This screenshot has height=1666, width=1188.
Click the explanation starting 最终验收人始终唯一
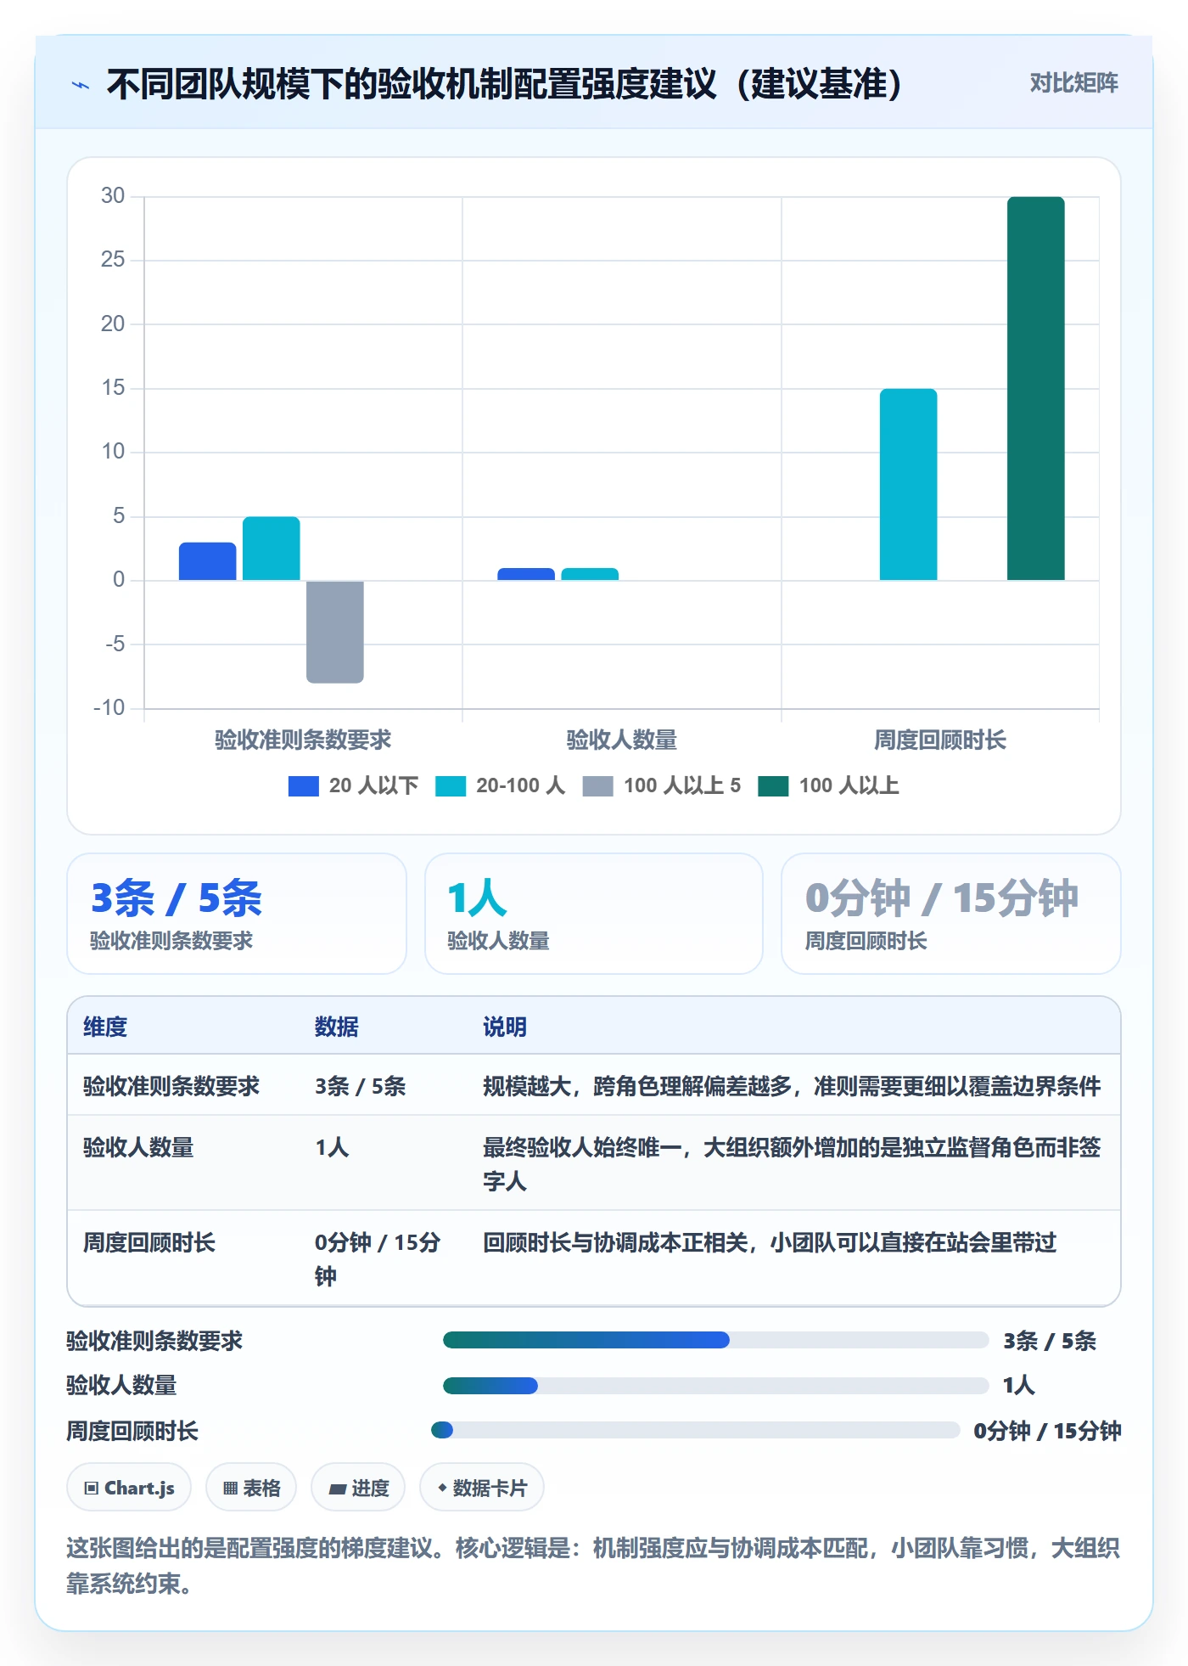(x=792, y=1164)
